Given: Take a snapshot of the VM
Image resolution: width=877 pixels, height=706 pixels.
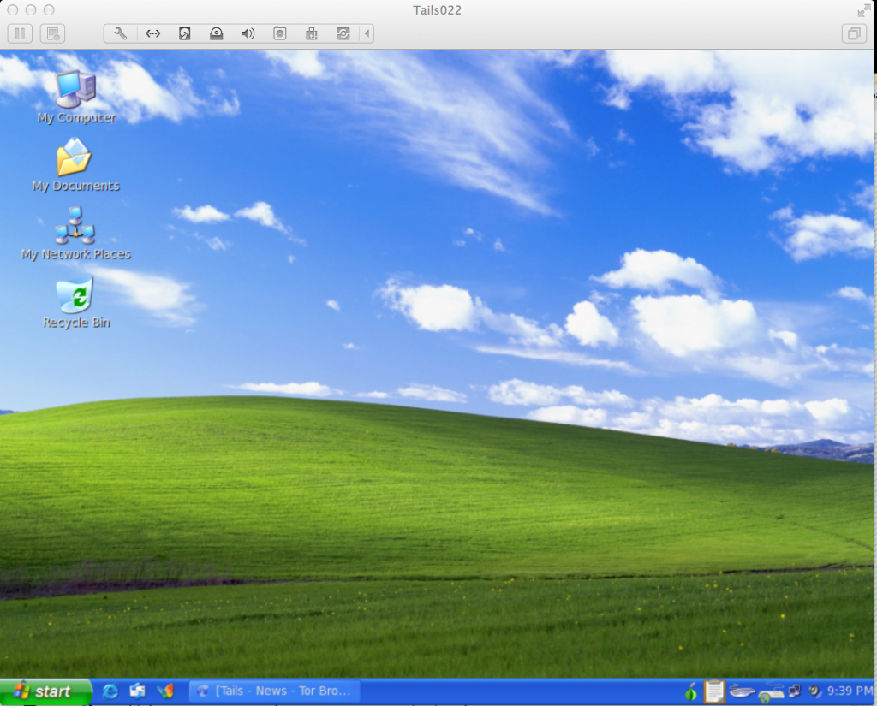Looking at the screenshot, I should [51, 33].
